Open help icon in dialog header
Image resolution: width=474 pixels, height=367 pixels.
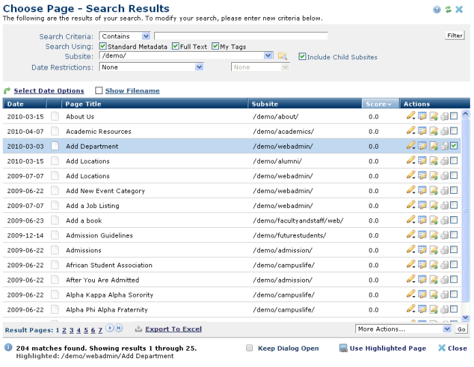coord(436,10)
